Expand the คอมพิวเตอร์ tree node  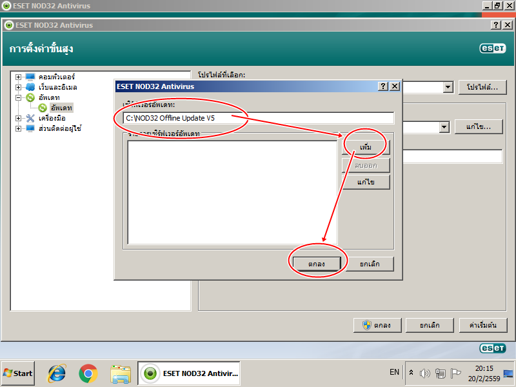click(19, 77)
